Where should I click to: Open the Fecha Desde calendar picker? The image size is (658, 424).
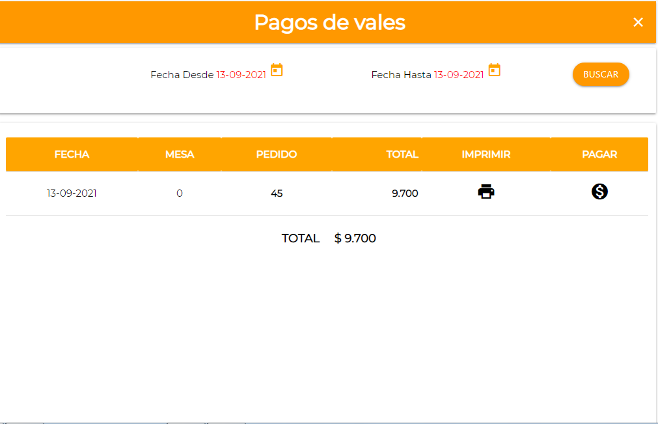[277, 70]
